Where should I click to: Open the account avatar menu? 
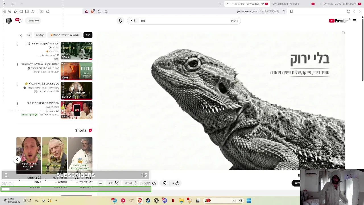(x=9, y=20)
